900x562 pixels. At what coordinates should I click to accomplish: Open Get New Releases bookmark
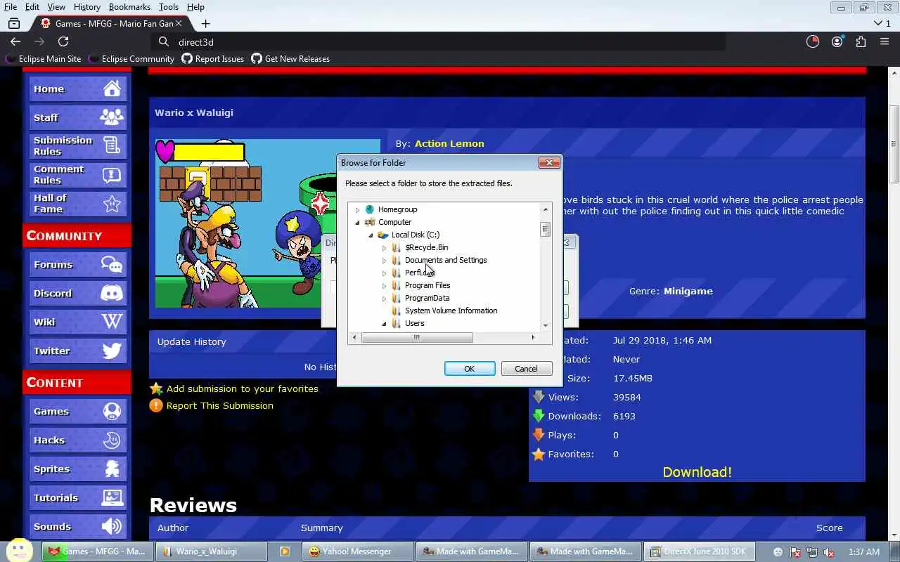click(290, 59)
